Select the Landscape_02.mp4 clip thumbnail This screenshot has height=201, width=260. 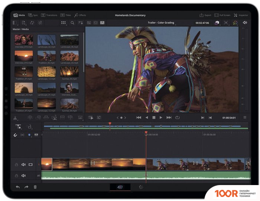46,40
